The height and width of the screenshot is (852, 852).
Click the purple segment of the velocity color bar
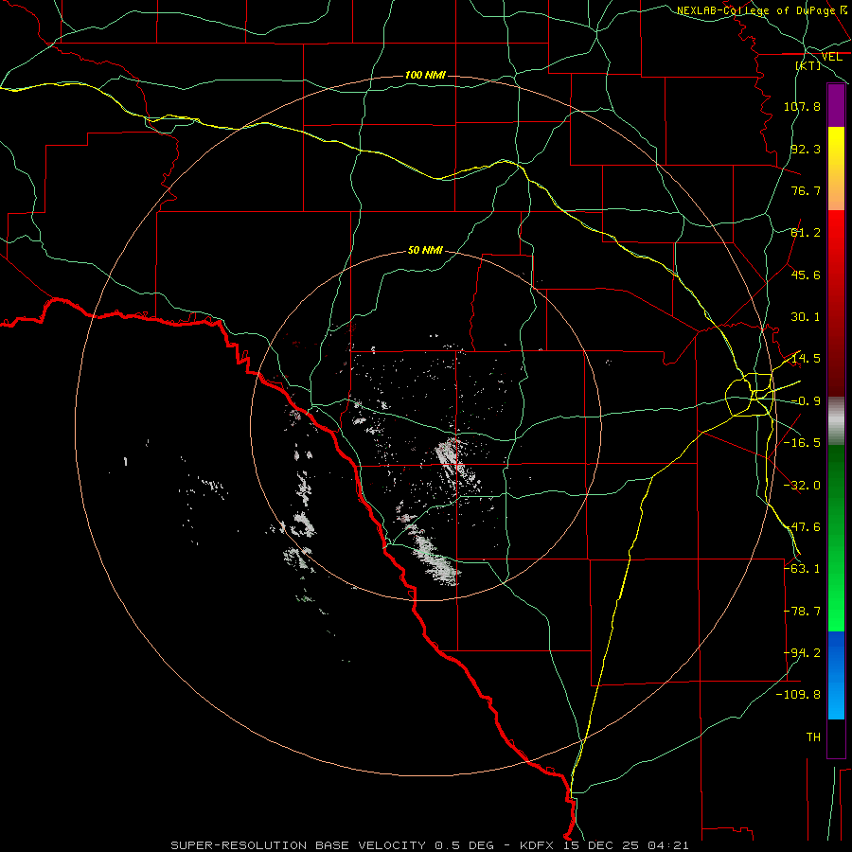[x=836, y=105]
